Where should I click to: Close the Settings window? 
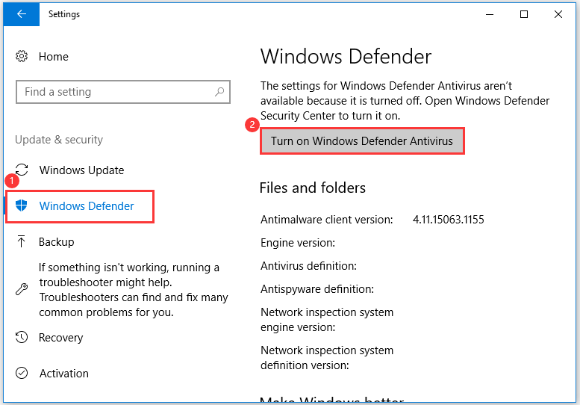(558, 14)
